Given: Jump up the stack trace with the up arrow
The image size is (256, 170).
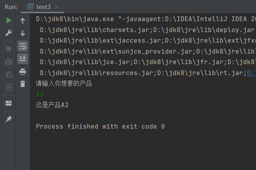Looking at the screenshot, I should point(23,21).
